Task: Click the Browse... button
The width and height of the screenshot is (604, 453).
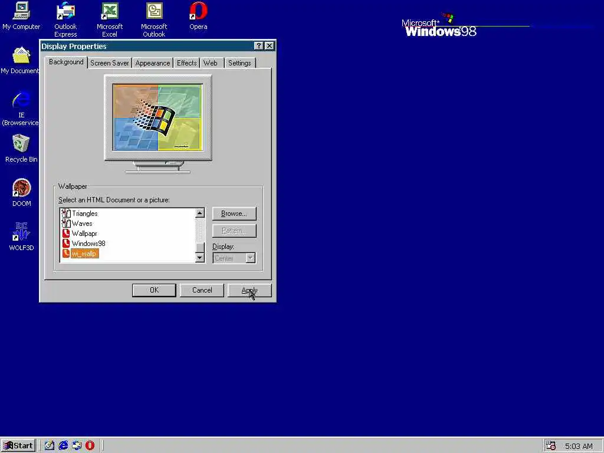Action: (234, 214)
